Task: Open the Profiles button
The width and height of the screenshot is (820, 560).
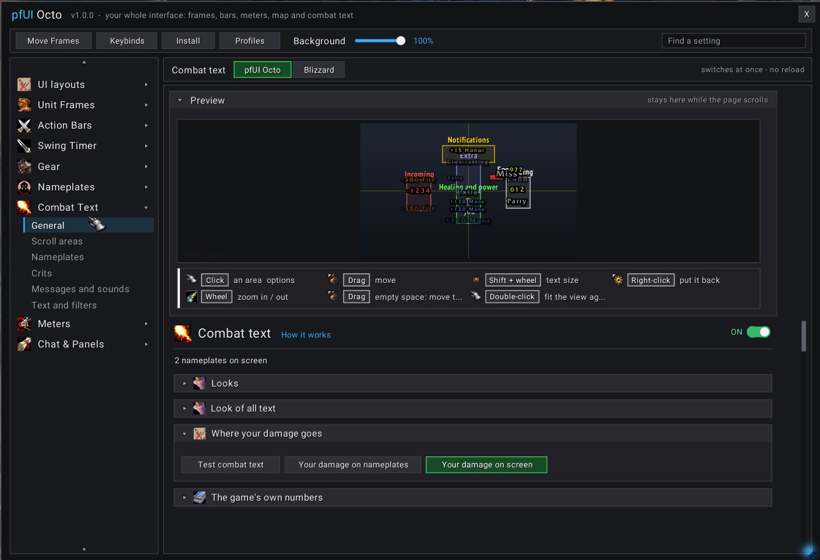Action: click(250, 41)
